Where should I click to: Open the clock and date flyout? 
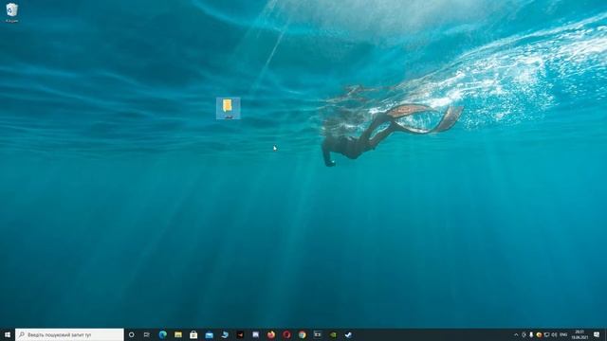click(x=579, y=334)
